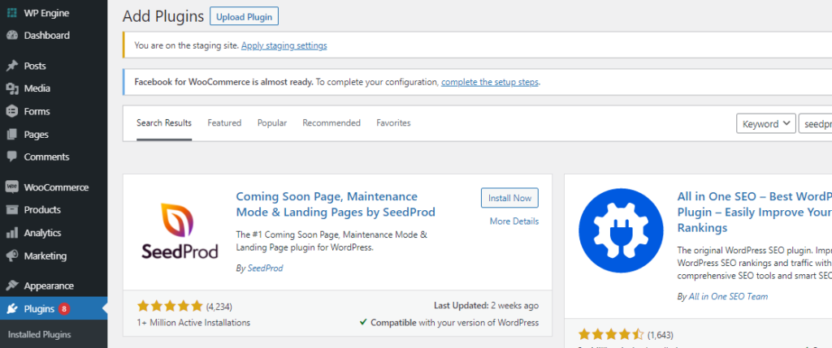Click the Appearance paintbrush icon
The image size is (832, 348).
point(11,286)
